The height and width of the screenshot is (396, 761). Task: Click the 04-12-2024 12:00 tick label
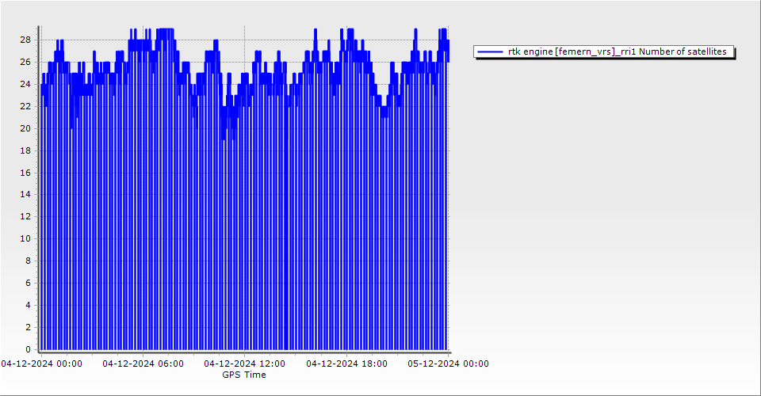click(x=244, y=364)
